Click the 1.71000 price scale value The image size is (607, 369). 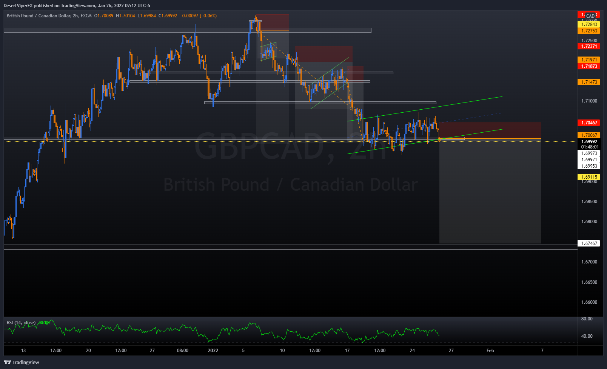(x=589, y=101)
